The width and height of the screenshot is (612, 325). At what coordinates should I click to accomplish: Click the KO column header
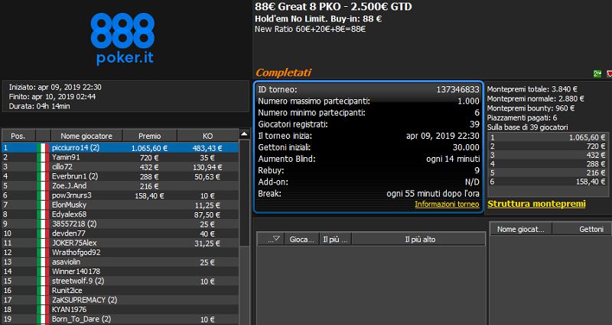(x=208, y=136)
